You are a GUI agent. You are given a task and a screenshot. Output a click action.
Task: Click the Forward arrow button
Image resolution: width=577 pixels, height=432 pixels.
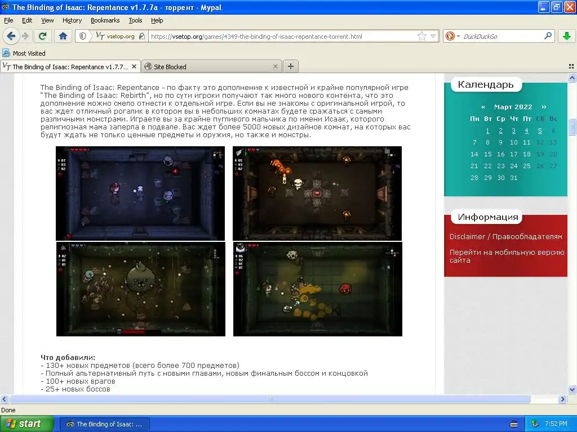click(x=25, y=36)
